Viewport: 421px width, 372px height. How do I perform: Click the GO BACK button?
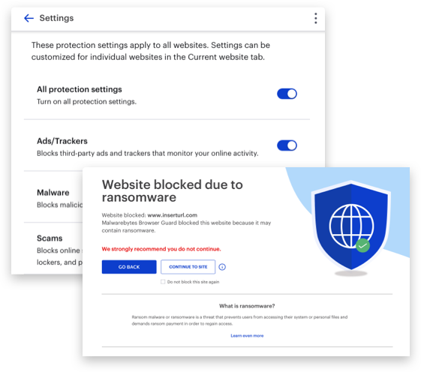[x=129, y=267]
